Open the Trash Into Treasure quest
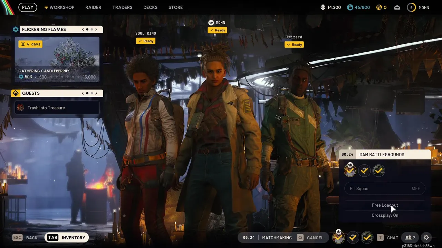Image resolution: width=442 pixels, height=248 pixels. (57, 108)
